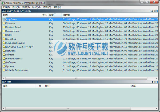Screen dimensions: 160x112
Task: Select the Control Panel folder icon
Action: tap(4, 27)
